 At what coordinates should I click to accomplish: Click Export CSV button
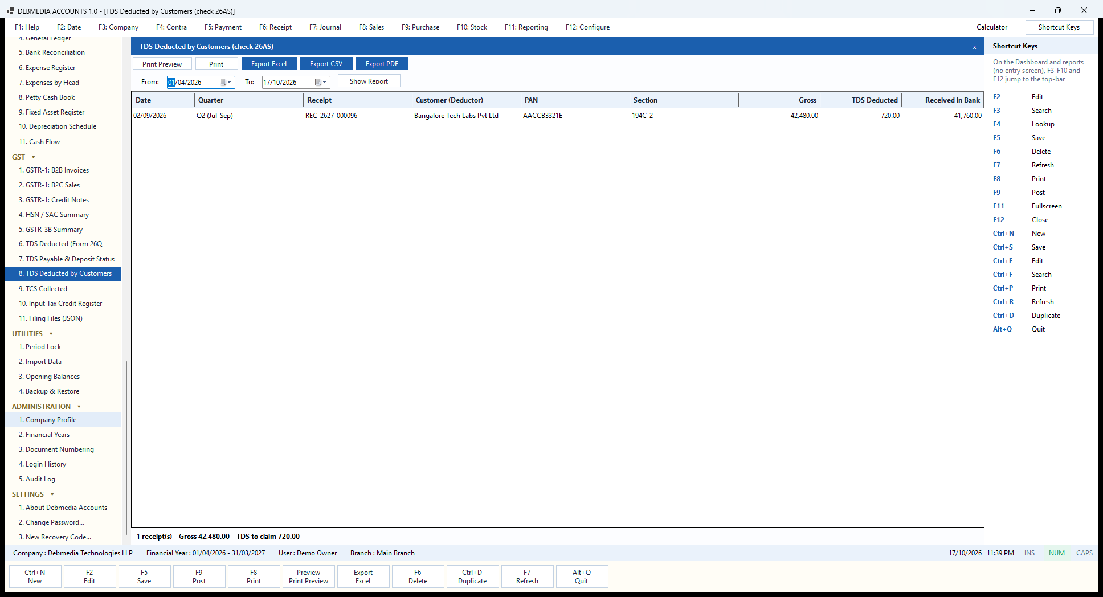(326, 64)
